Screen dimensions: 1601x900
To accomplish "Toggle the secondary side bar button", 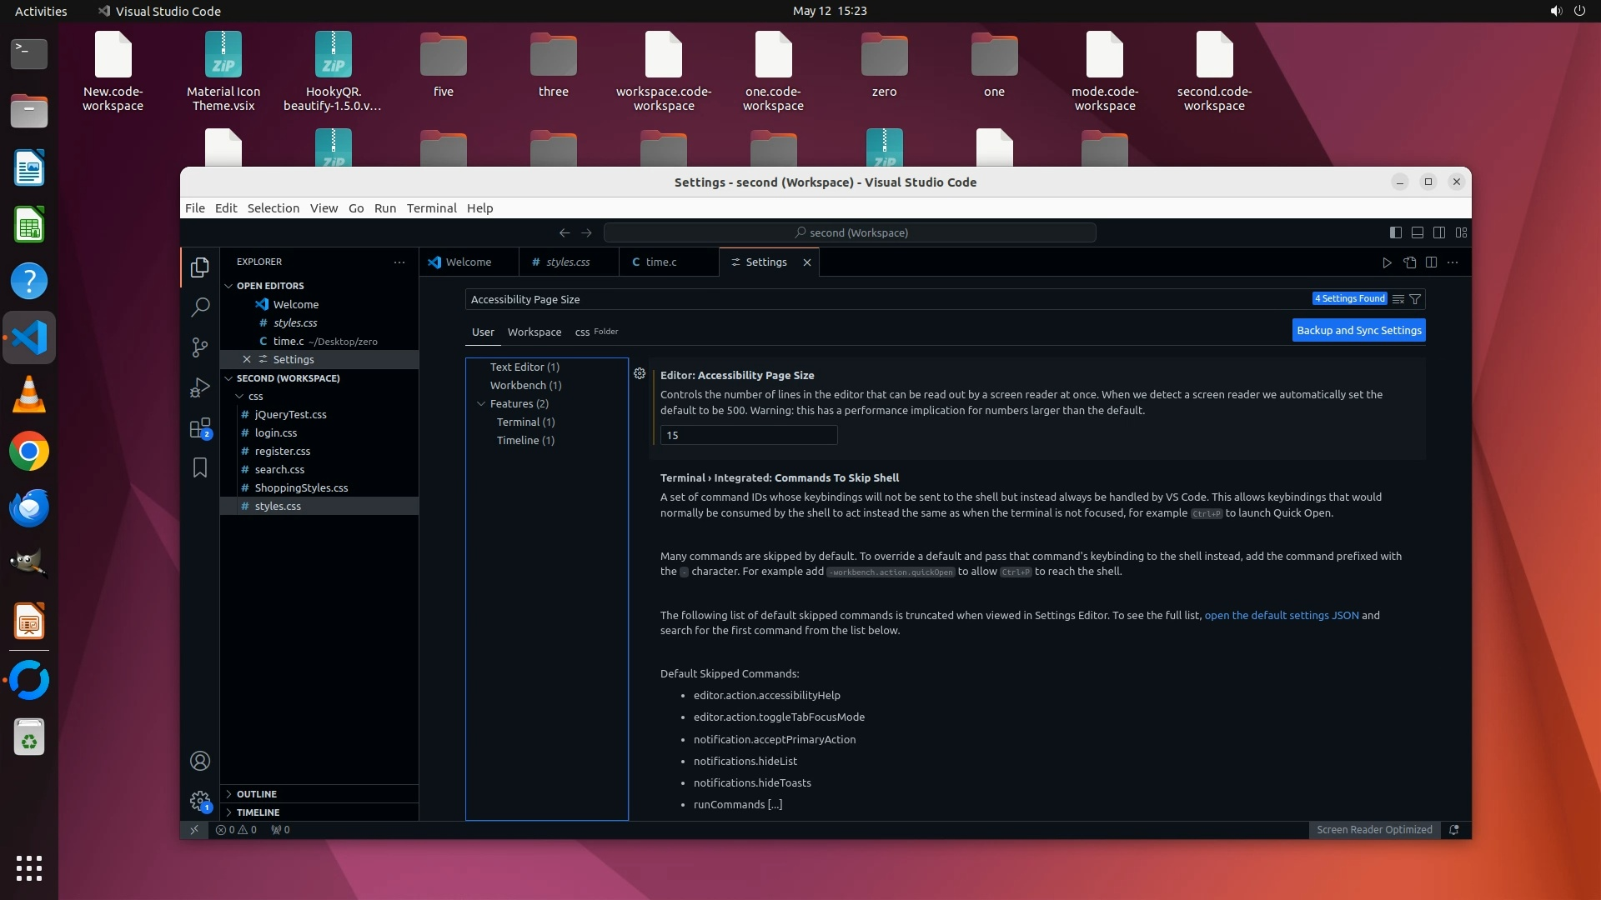I will point(1439,232).
